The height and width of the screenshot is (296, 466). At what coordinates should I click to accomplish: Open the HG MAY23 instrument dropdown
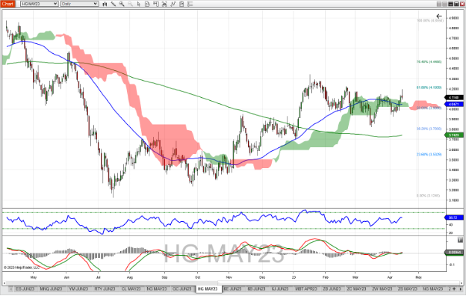click(x=40, y=4)
